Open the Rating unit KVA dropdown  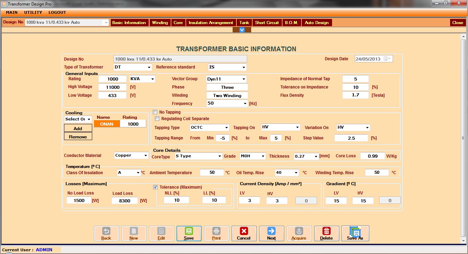pos(153,79)
